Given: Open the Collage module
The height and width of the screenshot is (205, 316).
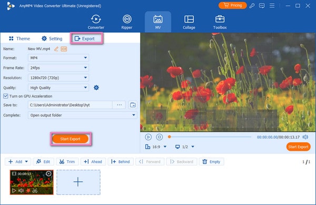Looking at the screenshot, I should point(189,22).
